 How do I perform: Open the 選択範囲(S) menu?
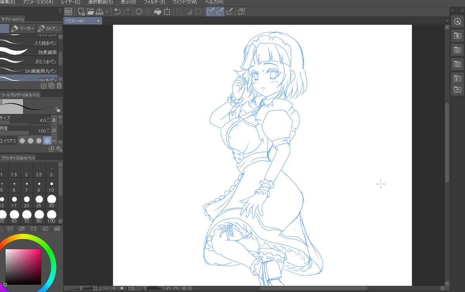(x=101, y=2)
